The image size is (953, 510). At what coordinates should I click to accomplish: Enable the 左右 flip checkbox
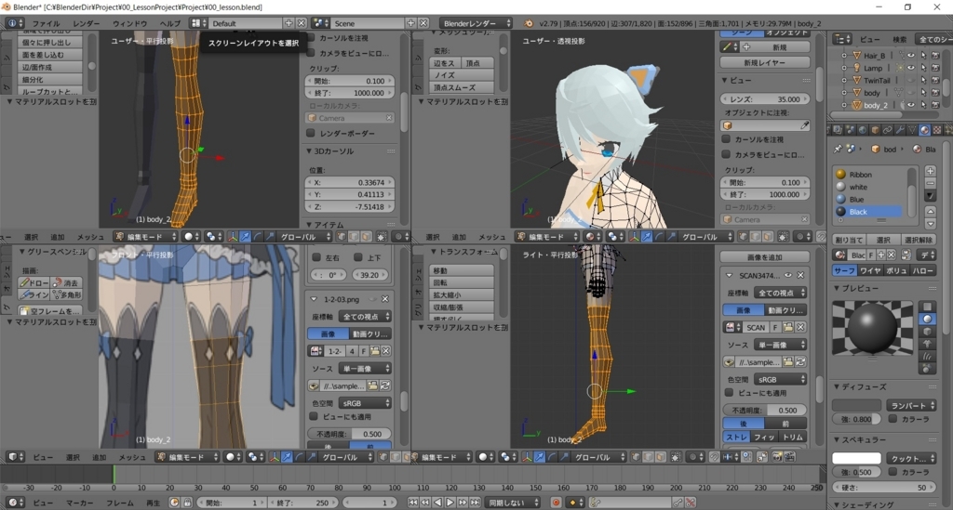316,257
